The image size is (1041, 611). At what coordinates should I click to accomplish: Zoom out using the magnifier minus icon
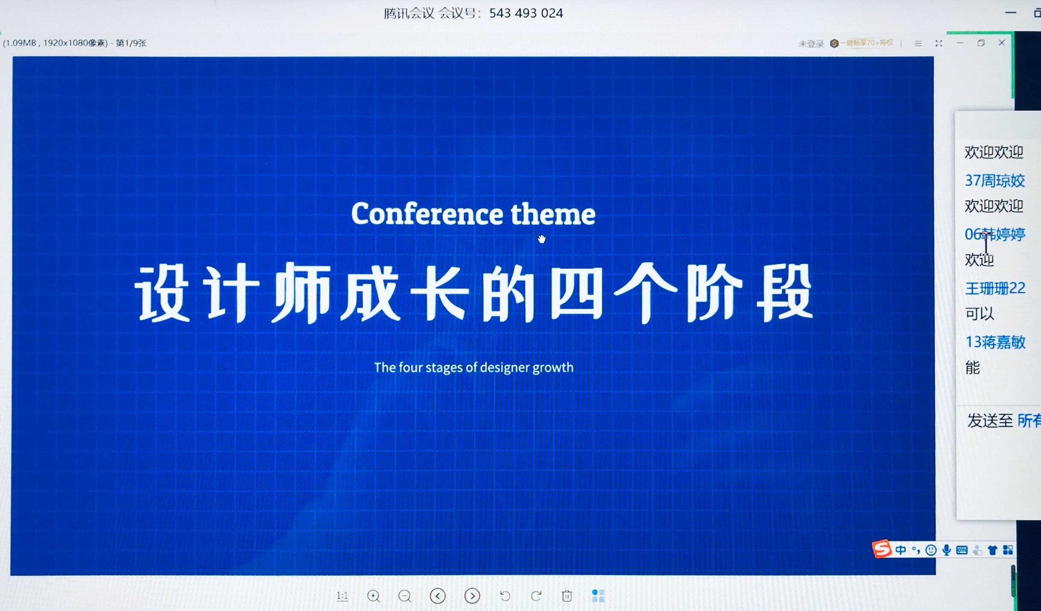tap(405, 596)
